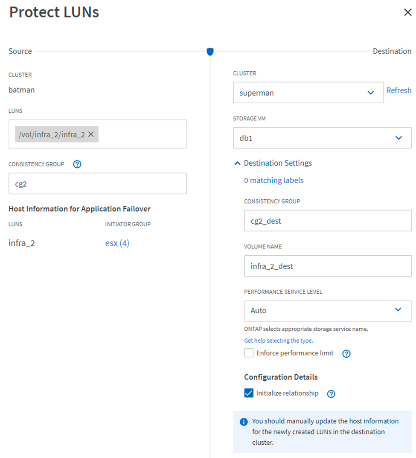416x458 pixels.
Task: Click the source Consistency Group field
Action: point(98,184)
